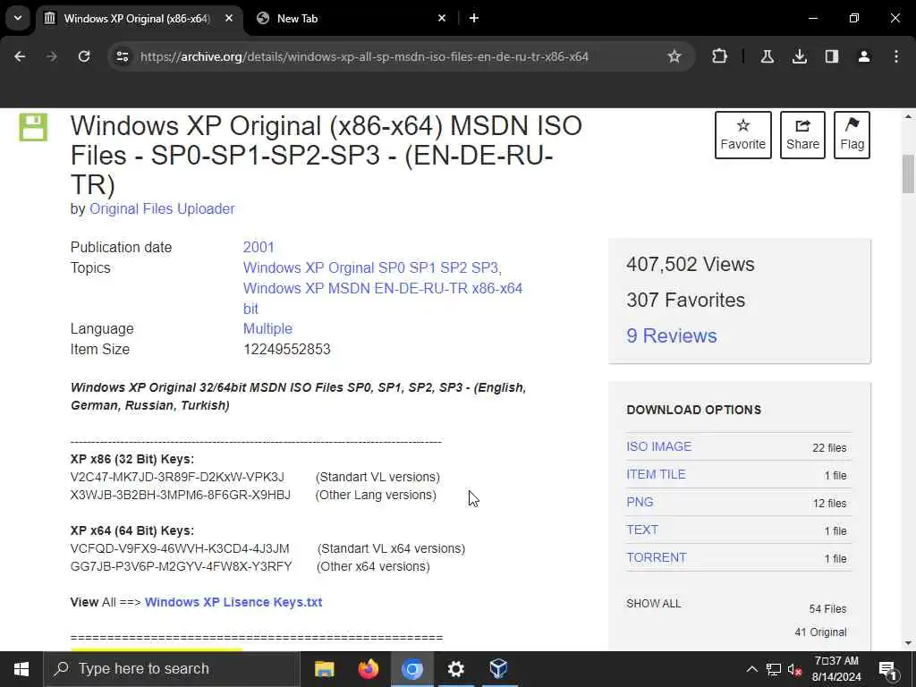Click the 12 files count beside PNG

(829, 504)
